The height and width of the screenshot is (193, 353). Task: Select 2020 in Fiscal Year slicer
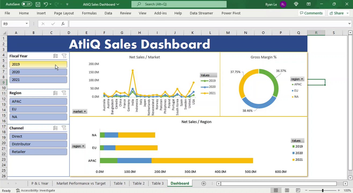click(x=38, y=72)
